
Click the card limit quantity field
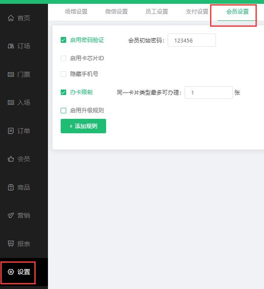(x=209, y=93)
